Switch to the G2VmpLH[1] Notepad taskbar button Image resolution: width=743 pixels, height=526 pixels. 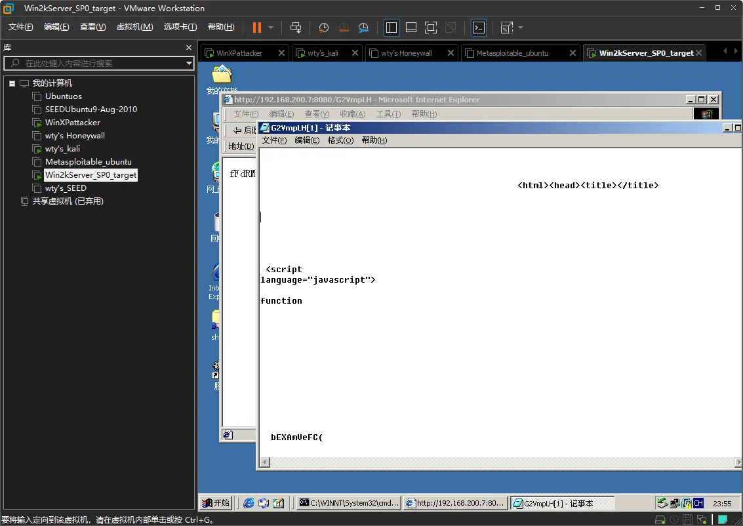pyautogui.click(x=563, y=503)
